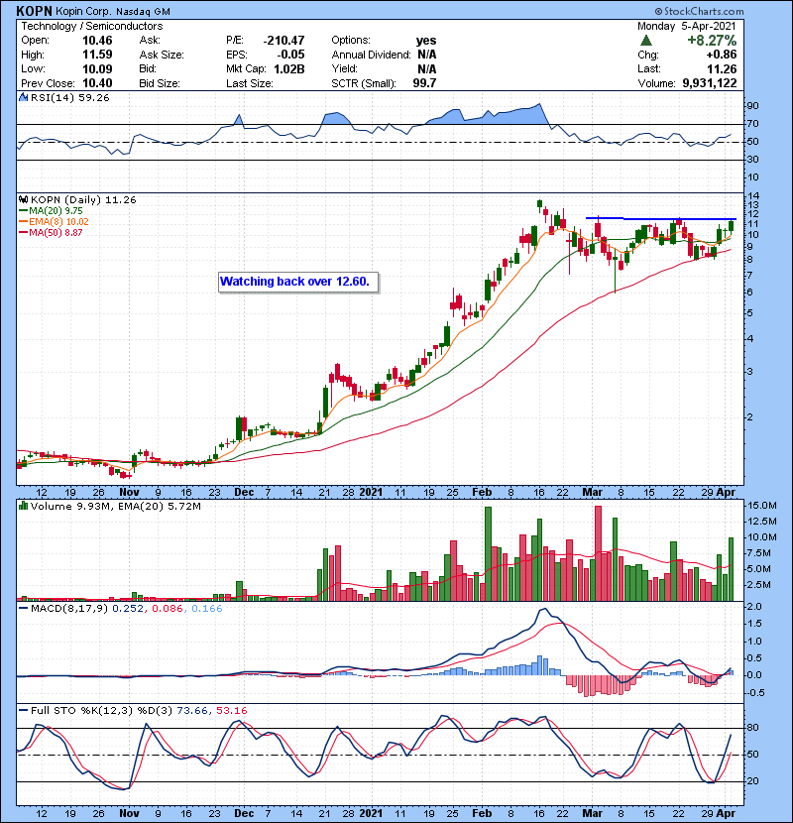The width and height of the screenshot is (793, 823).
Task: Click the KOPN (Daily) 11.26 label
Action: click(x=83, y=200)
